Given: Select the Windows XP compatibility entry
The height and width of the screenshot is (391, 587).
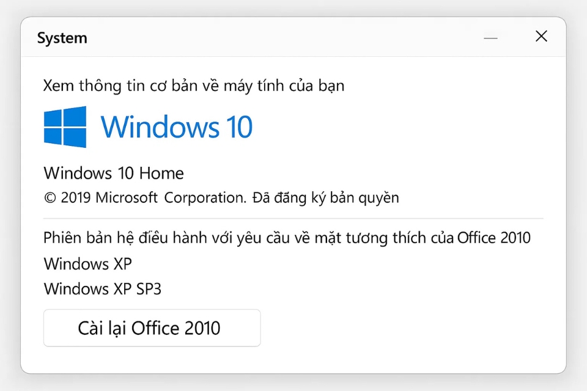Looking at the screenshot, I should (x=87, y=264).
